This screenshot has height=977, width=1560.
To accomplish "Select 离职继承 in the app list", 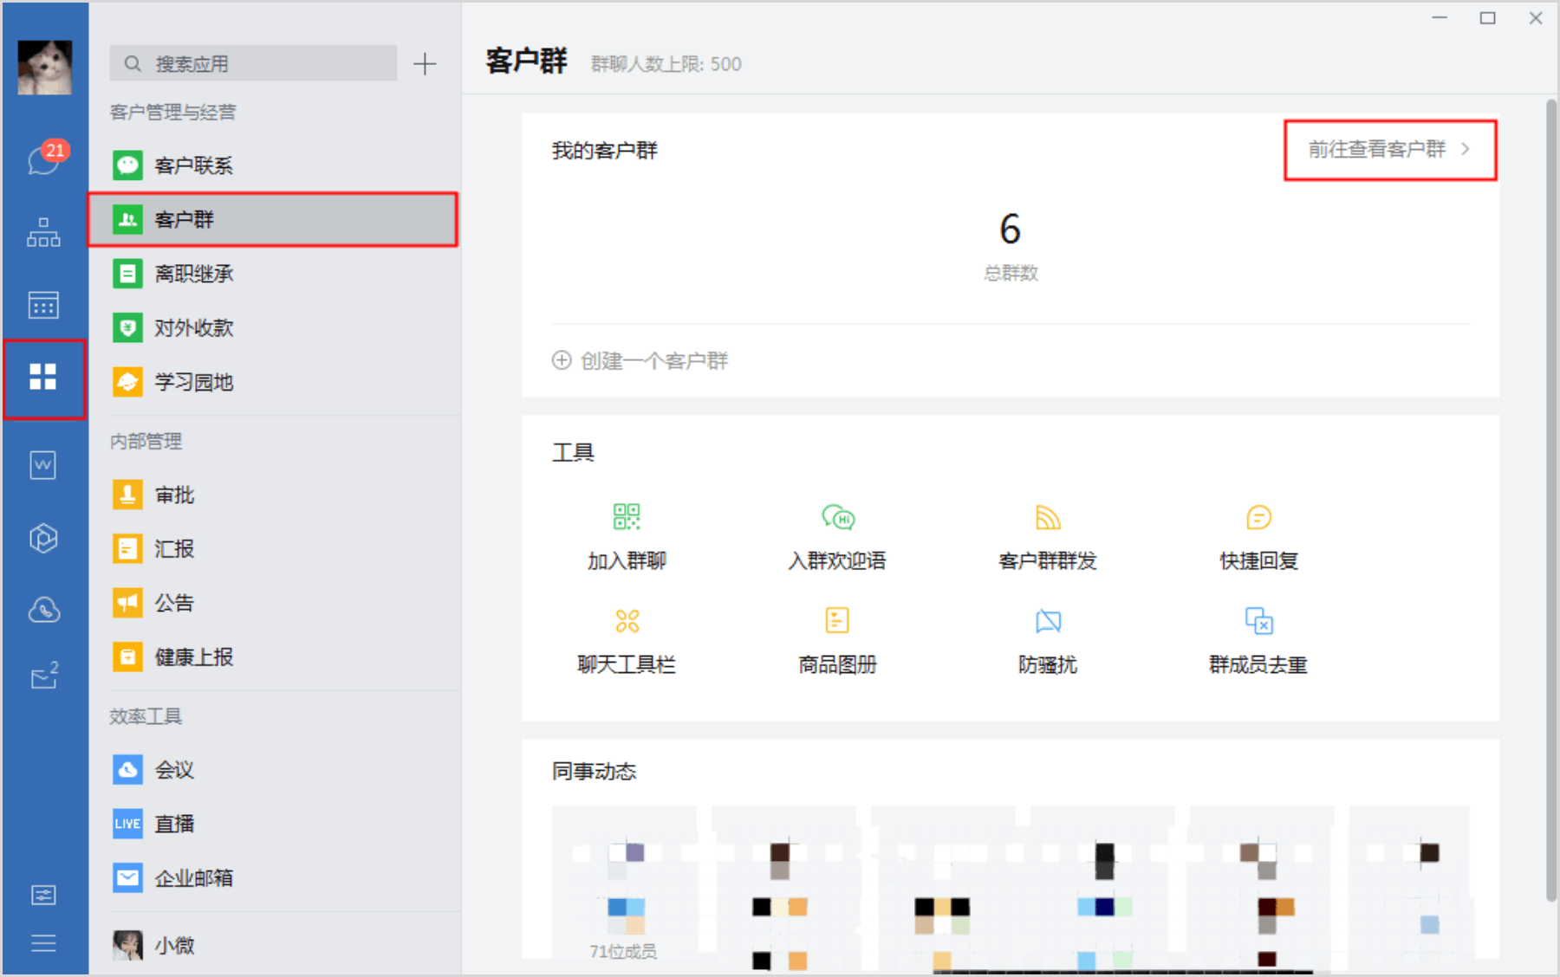I will pyautogui.click(x=192, y=274).
